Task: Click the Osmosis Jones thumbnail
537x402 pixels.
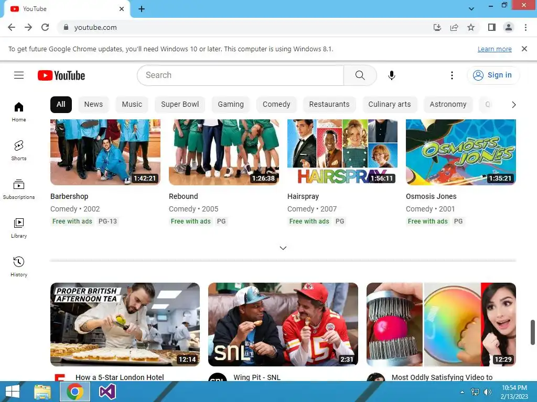Action: [x=460, y=152]
